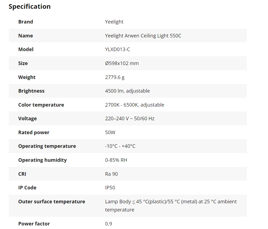Click the 4500 lm, adjustable value

pyautogui.click(x=127, y=91)
